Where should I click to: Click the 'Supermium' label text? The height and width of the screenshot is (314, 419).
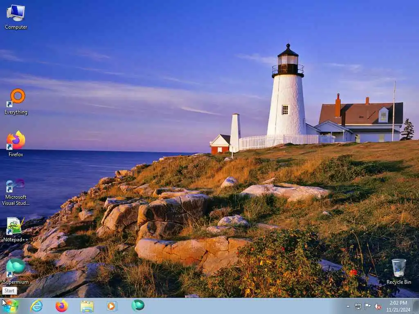point(16,282)
